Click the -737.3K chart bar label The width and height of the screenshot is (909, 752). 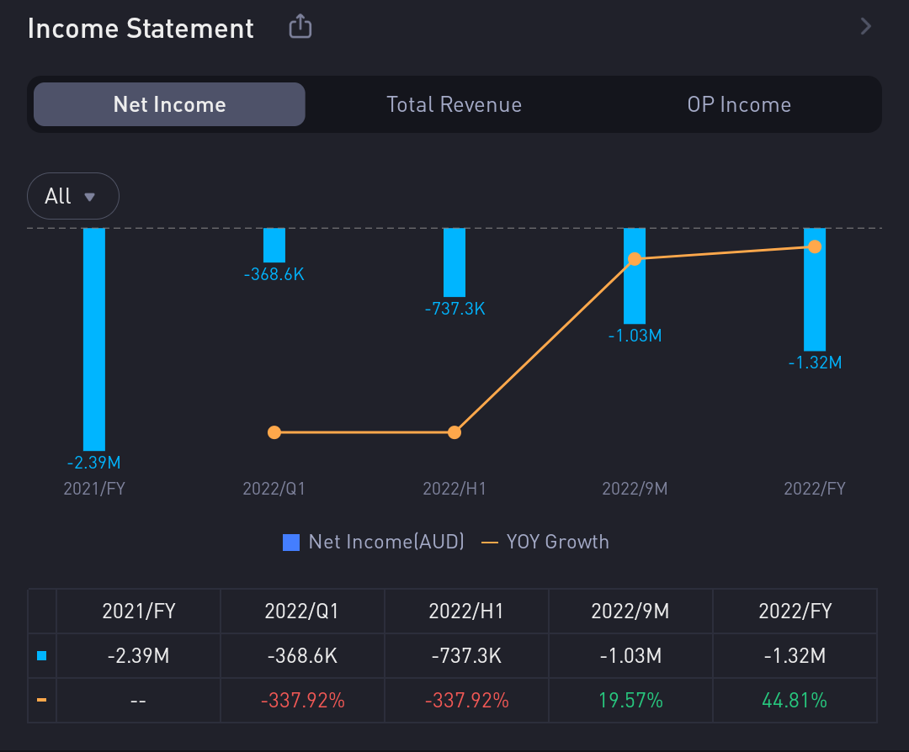(454, 308)
